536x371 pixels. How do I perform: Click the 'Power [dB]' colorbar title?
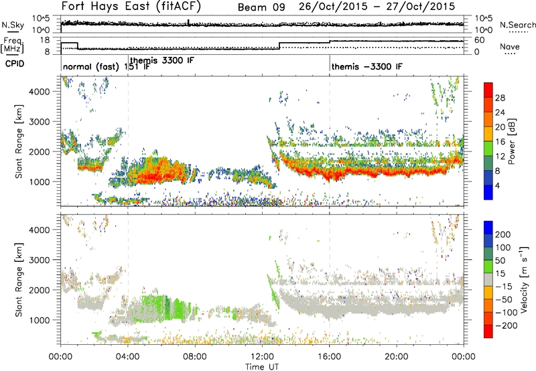(511, 141)
